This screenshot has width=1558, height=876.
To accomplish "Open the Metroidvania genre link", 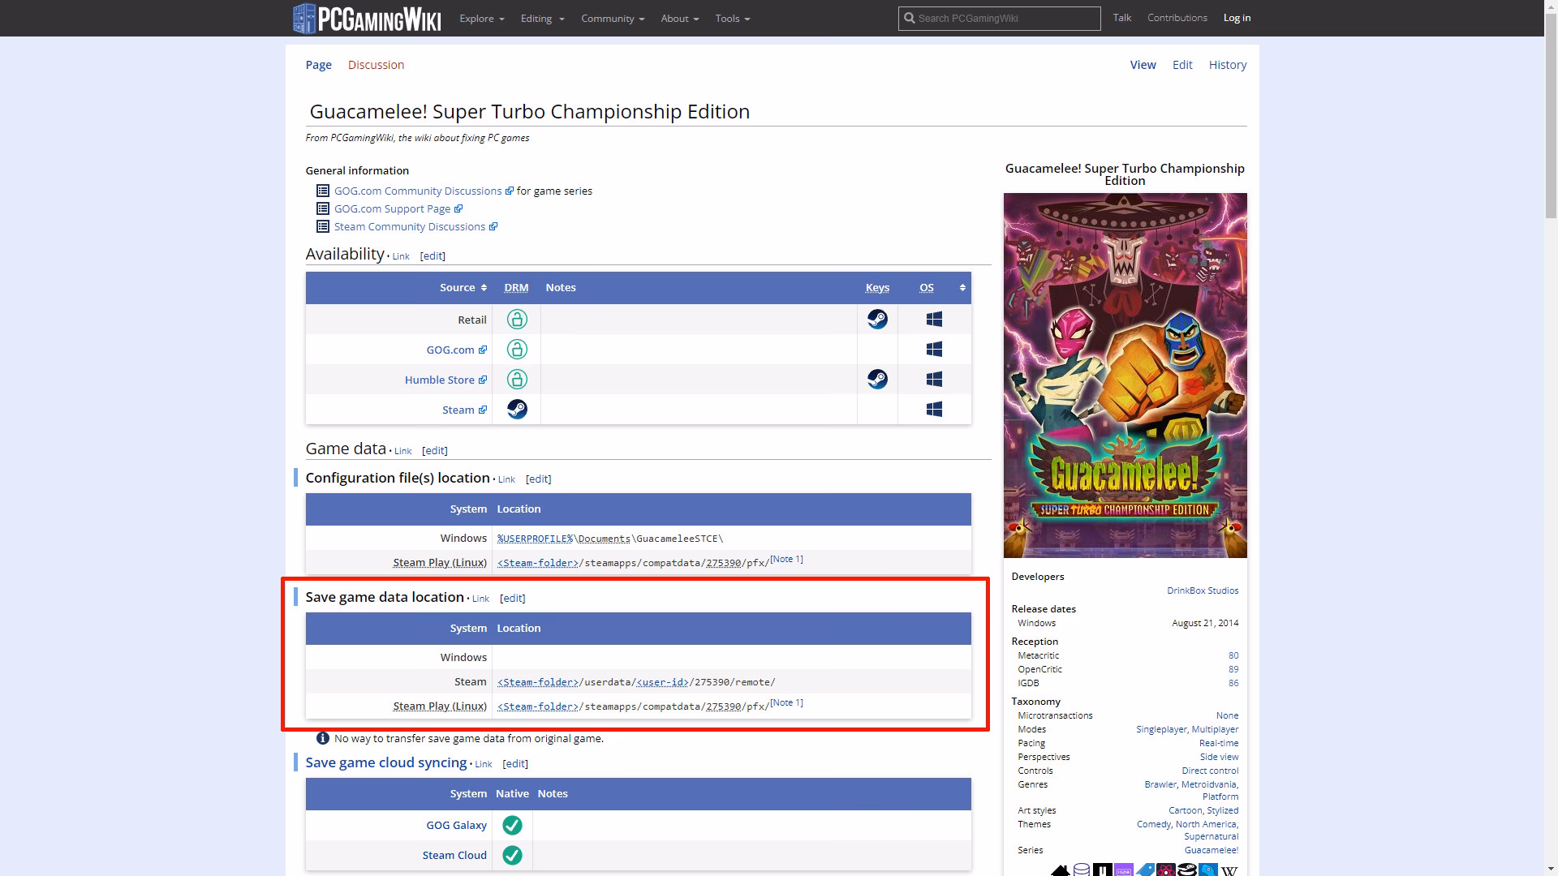I will coord(1209,784).
